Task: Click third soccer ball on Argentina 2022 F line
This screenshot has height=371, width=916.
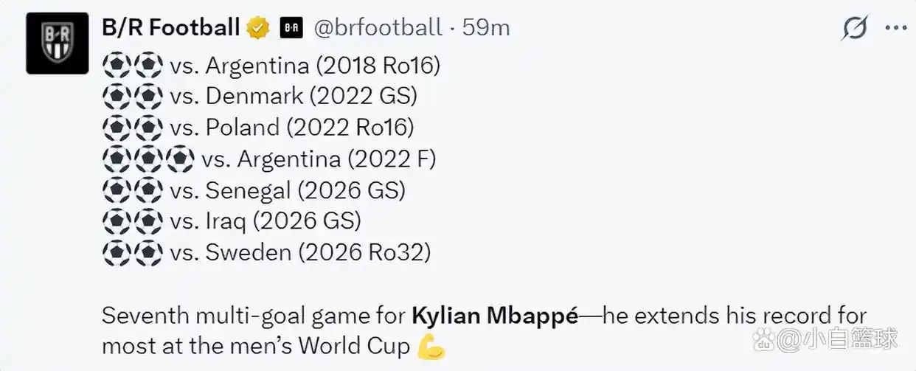Action: pos(179,159)
